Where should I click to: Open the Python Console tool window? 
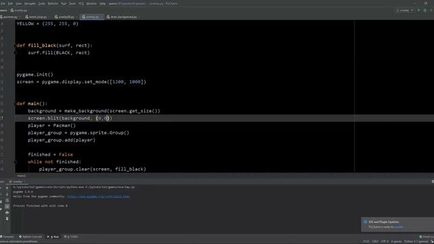coord(31,237)
